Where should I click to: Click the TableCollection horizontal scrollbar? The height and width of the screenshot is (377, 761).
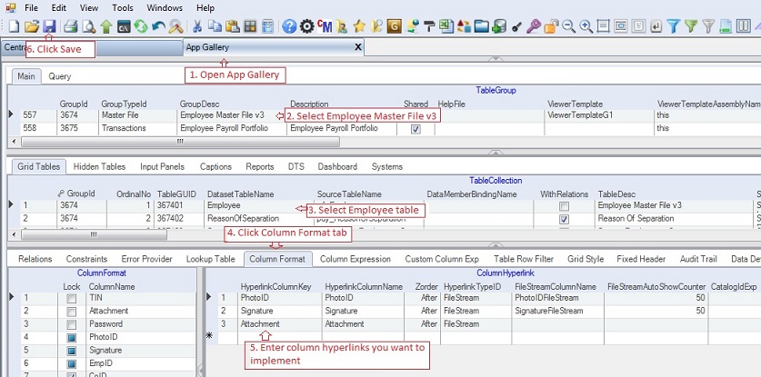pos(94,235)
